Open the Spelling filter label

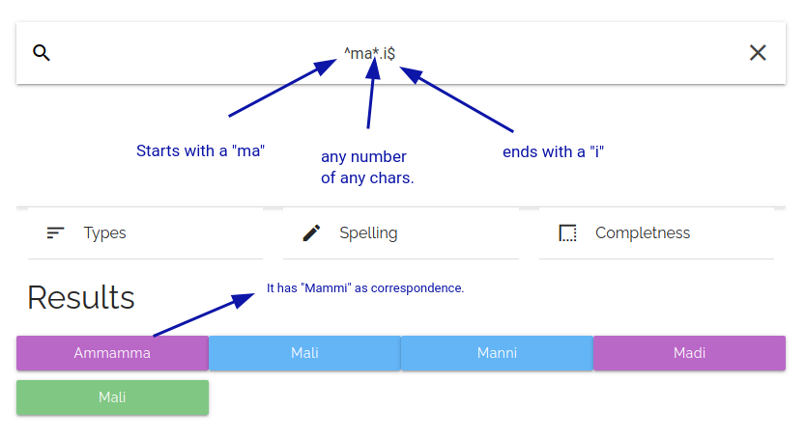[368, 232]
